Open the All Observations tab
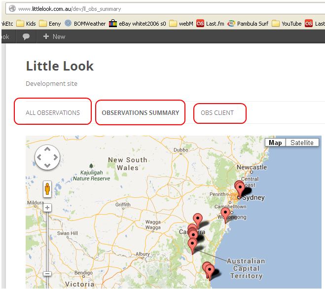The image size is (325, 289). coord(53,112)
